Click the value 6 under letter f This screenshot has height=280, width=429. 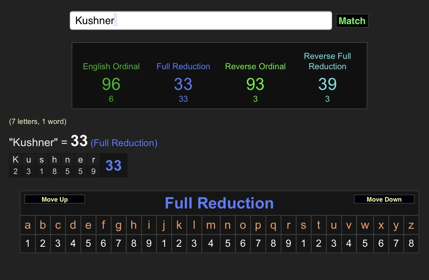(103, 243)
